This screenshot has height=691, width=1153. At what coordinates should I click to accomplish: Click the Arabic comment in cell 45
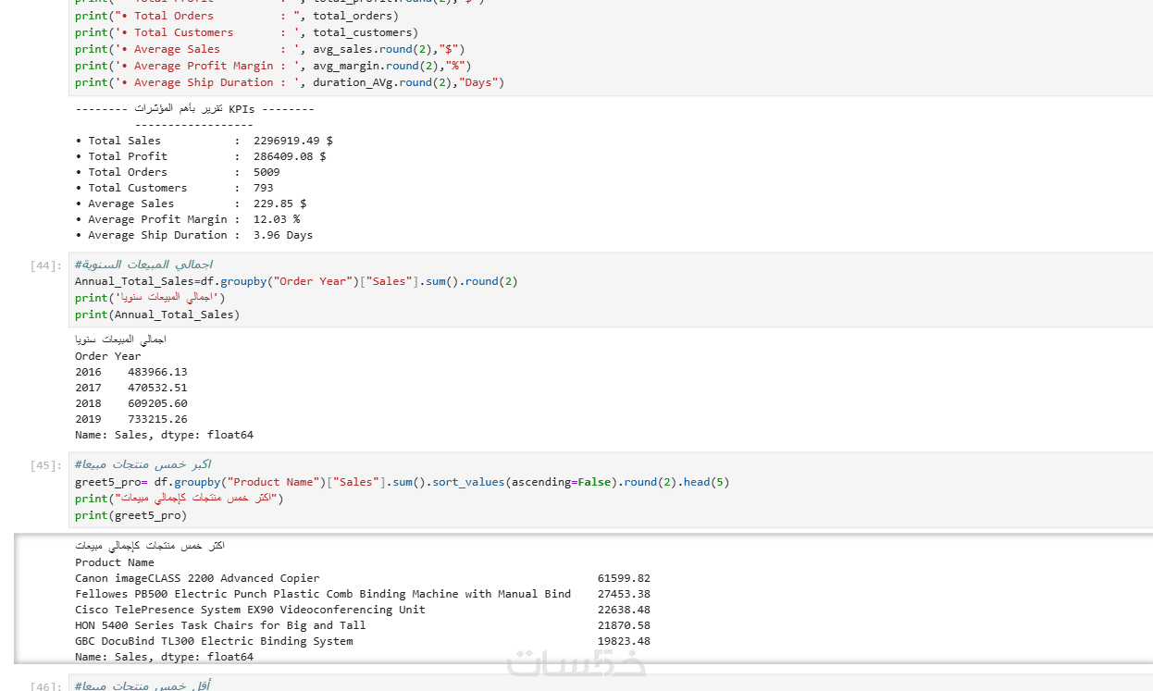pos(143,464)
